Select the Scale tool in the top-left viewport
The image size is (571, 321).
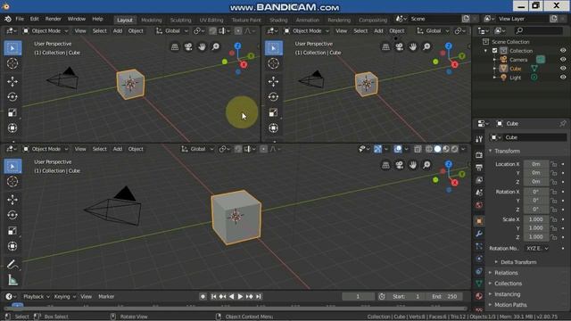pyautogui.click(x=12, y=112)
